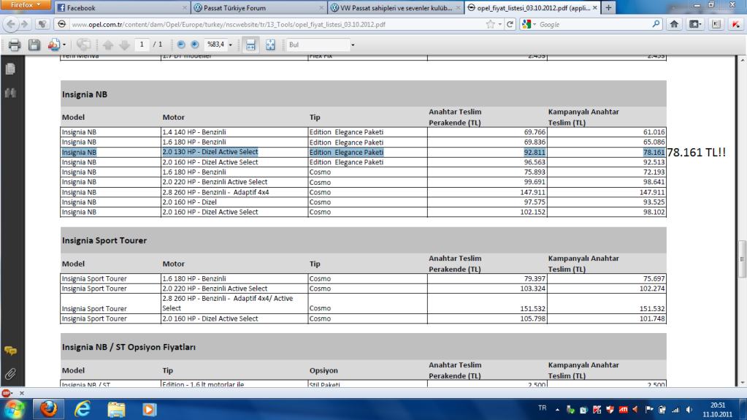This screenshot has width=747, height=420.
Task: Go to previous page with the up arrow
Action: 107,45
